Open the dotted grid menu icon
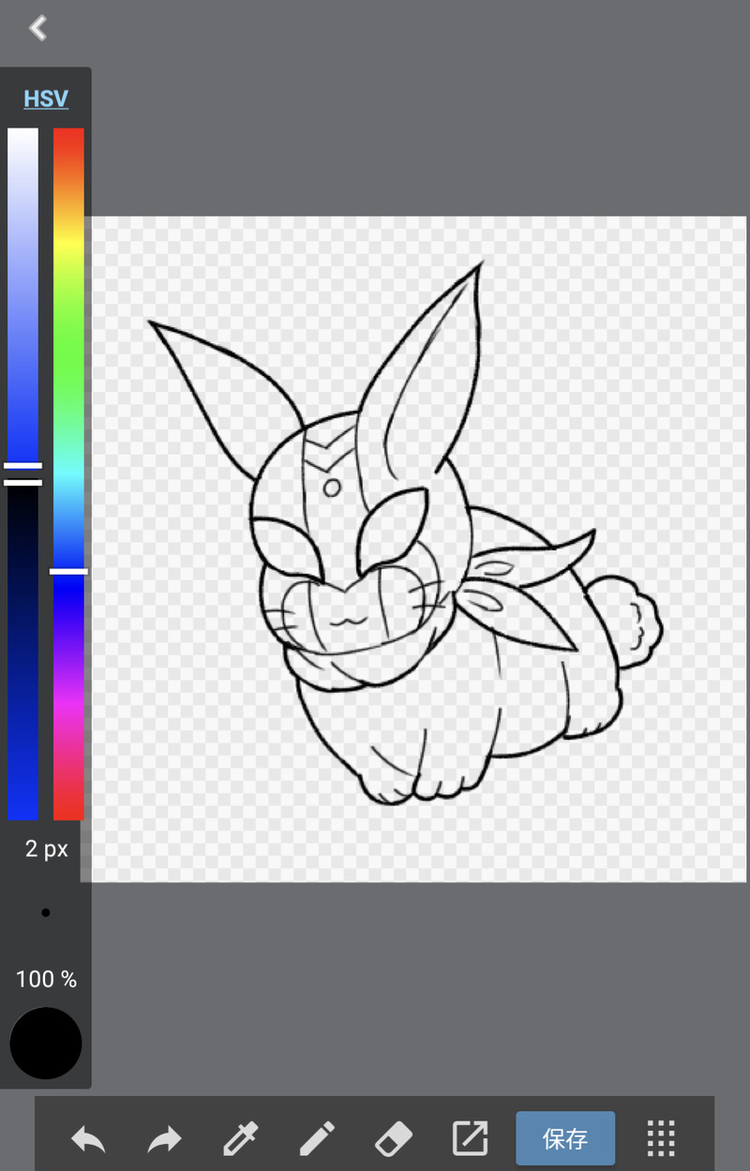The image size is (750, 1171). point(662,1138)
